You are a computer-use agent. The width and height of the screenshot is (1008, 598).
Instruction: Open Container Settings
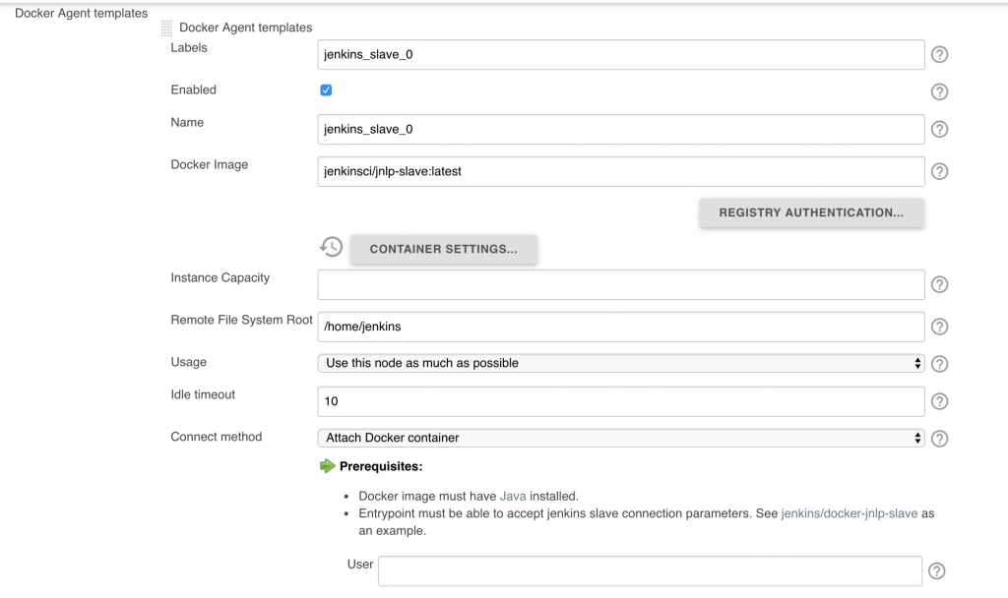(444, 249)
